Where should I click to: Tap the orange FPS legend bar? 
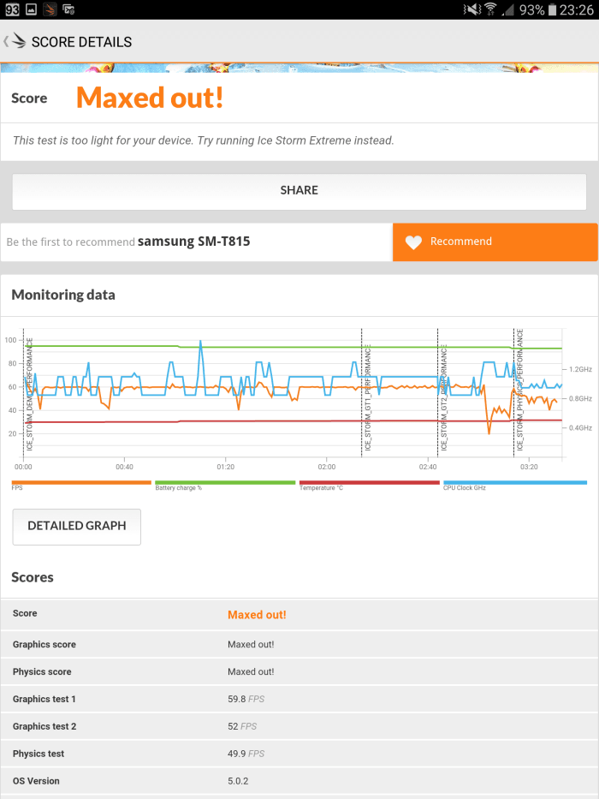point(81,482)
